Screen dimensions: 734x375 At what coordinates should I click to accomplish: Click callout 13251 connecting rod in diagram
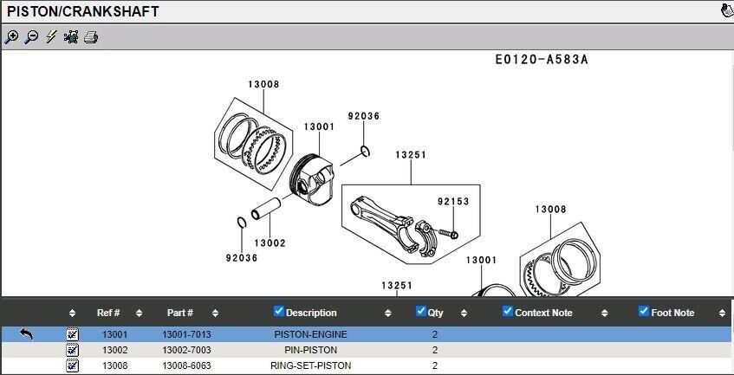(x=410, y=155)
